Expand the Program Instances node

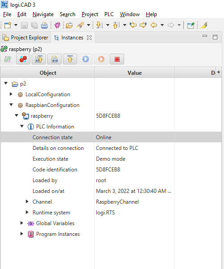point(22,234)
